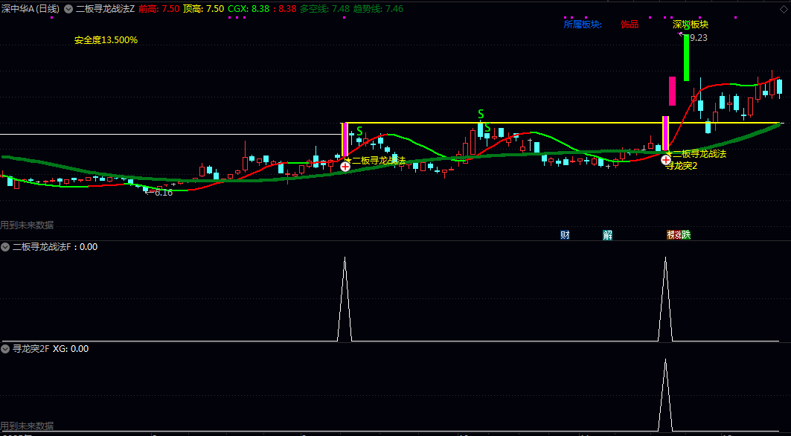The width and height of the screenshot is (791, 436).
Task: Open the 二板寻龙战法F sub-panel indicator dropdown
Action: (x=6, y=247)
